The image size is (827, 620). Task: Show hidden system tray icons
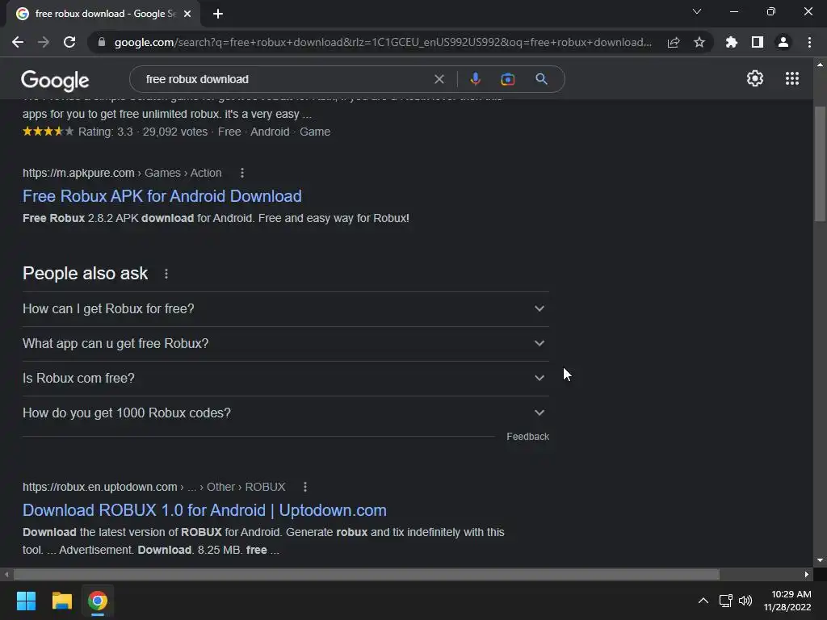pyautogui.click(x=703, y=601)
